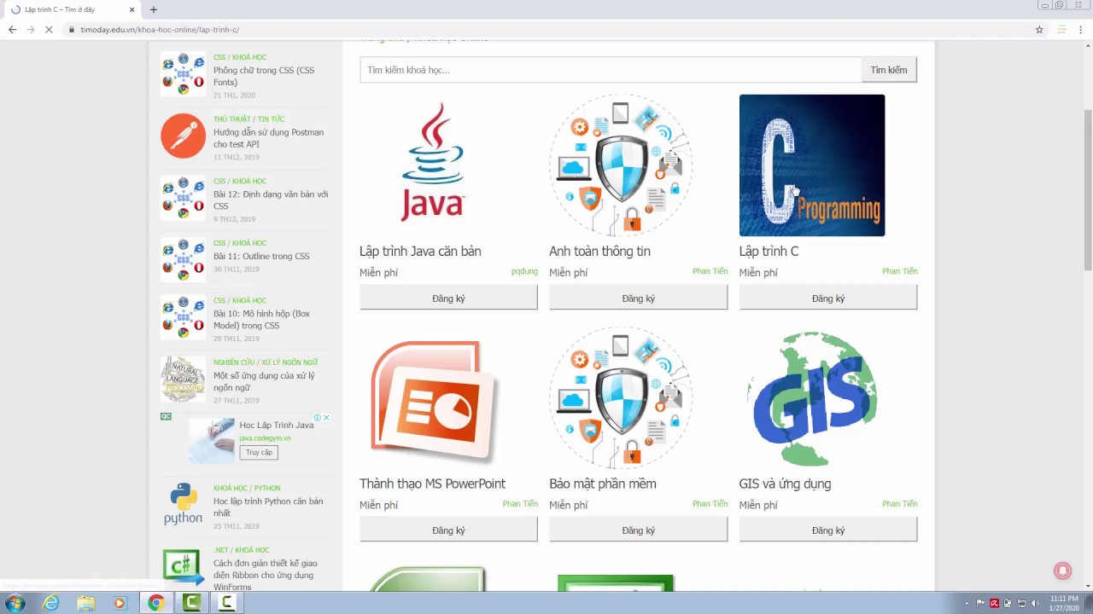The height and width of the screenshot is (614, 1093).
Task: Open 'THỦ THUẬT / TIN TỨC' category label
Action: point(248,119)
